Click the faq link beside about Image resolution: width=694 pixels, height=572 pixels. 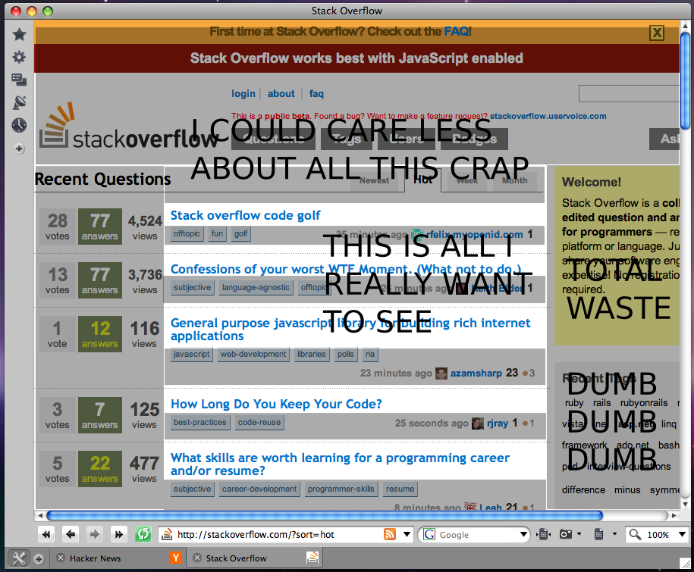316,94
